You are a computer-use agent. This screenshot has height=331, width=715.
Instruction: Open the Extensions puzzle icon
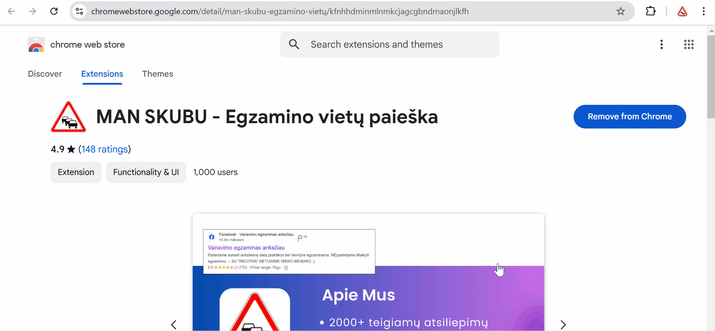coord(650,11)
